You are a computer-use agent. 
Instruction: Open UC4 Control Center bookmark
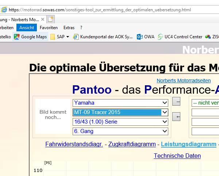tap(180, 37)
